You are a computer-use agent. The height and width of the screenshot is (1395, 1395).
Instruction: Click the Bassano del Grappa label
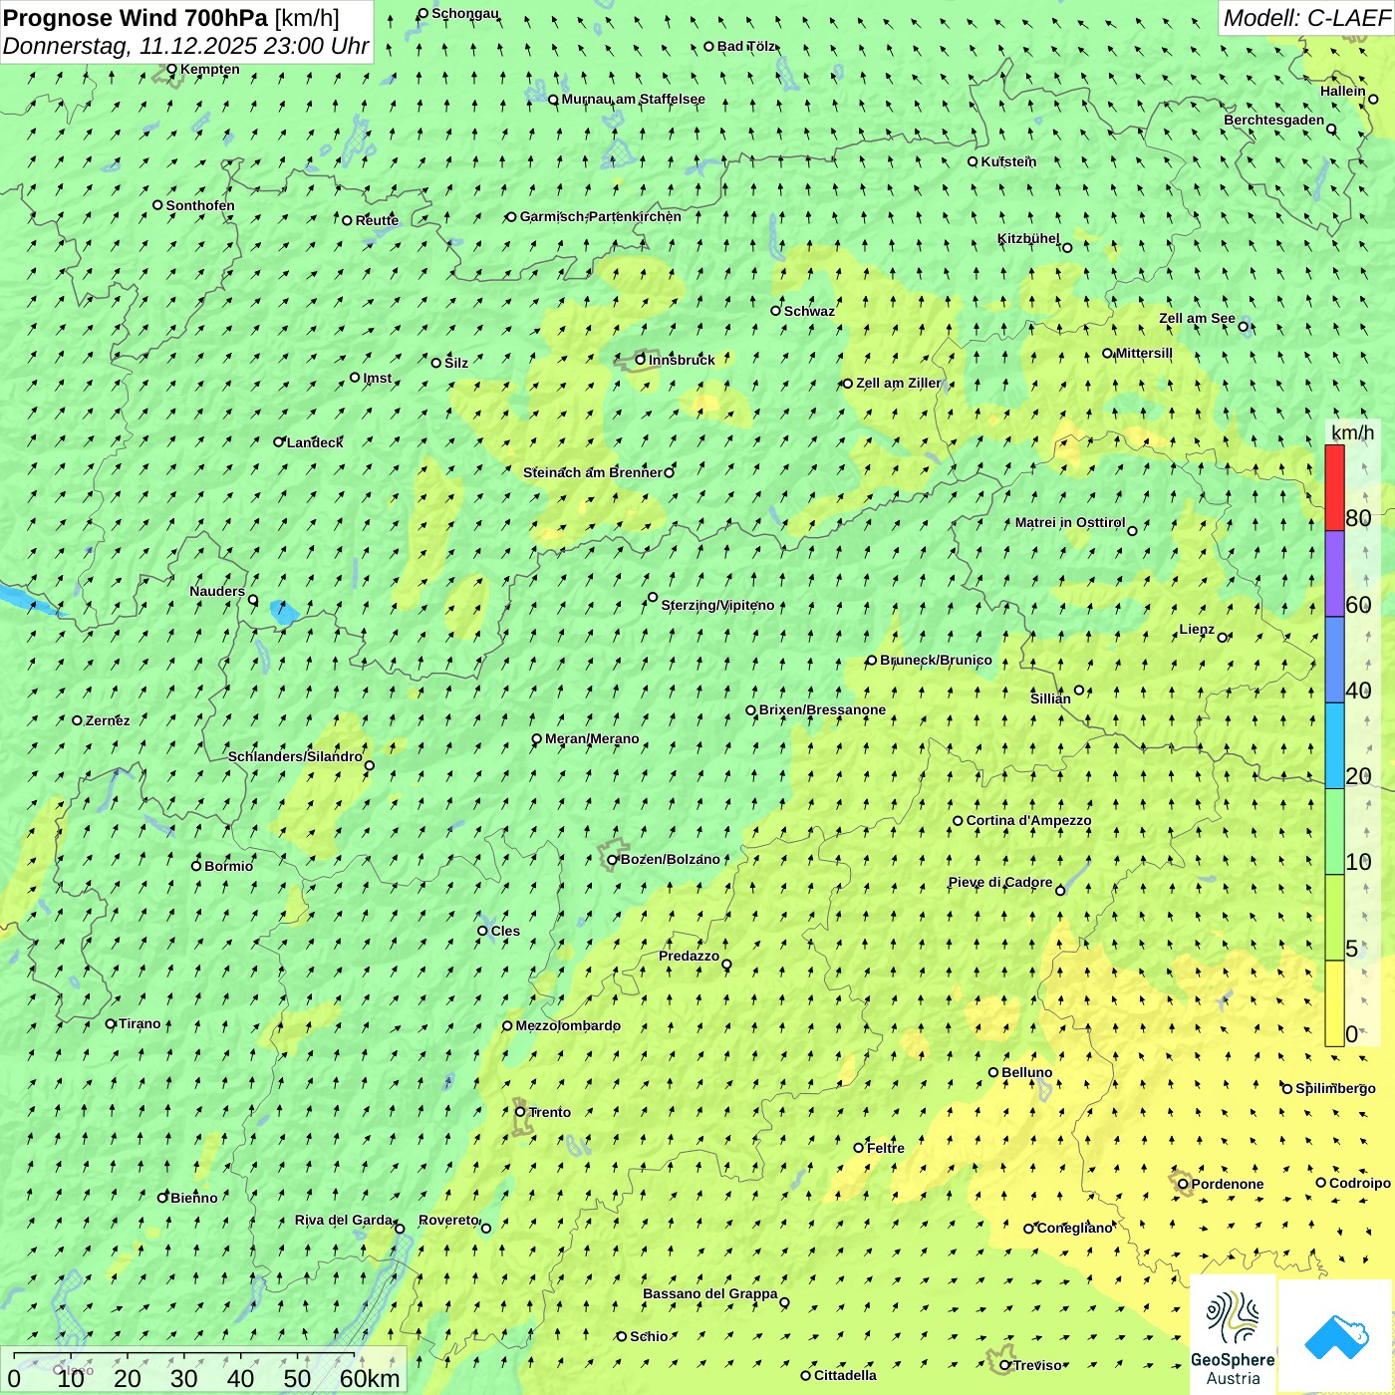click(709, 1294)
